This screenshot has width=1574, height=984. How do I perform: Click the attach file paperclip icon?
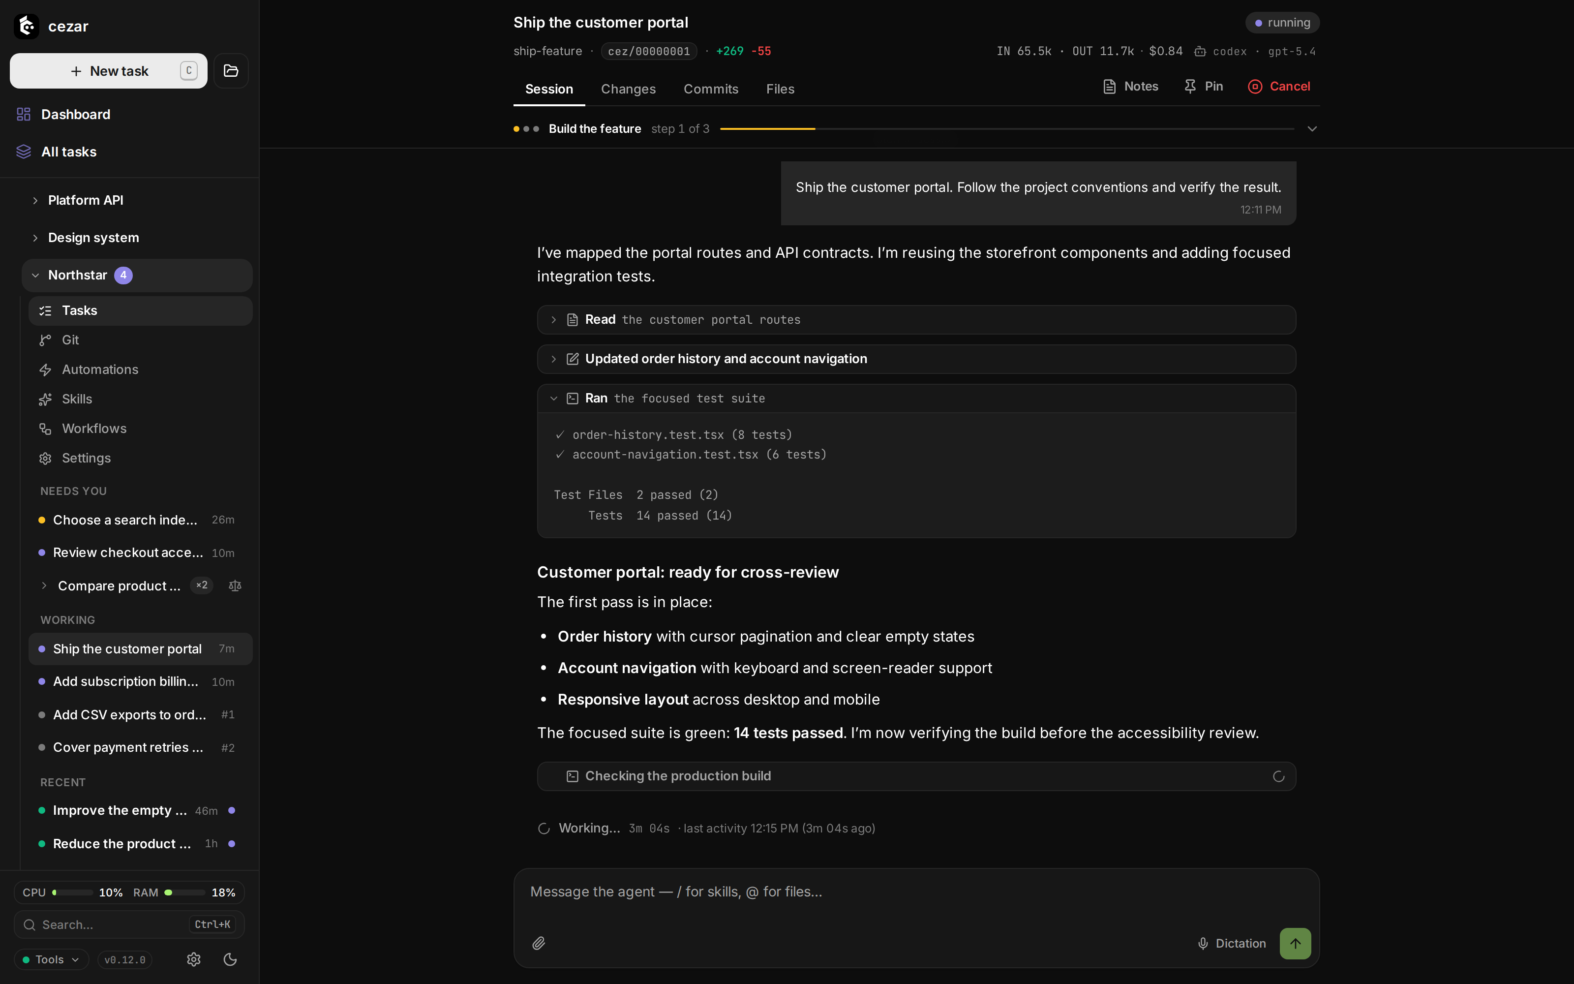click(x=539, y=943)
